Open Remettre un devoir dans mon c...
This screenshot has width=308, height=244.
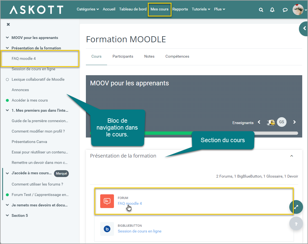[x=39, y=162]
